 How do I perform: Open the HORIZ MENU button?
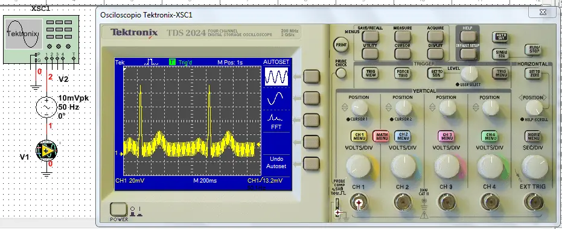(x=533, y=136)
